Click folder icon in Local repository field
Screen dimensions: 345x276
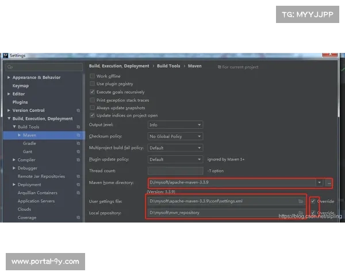click(x=301, y=213)
